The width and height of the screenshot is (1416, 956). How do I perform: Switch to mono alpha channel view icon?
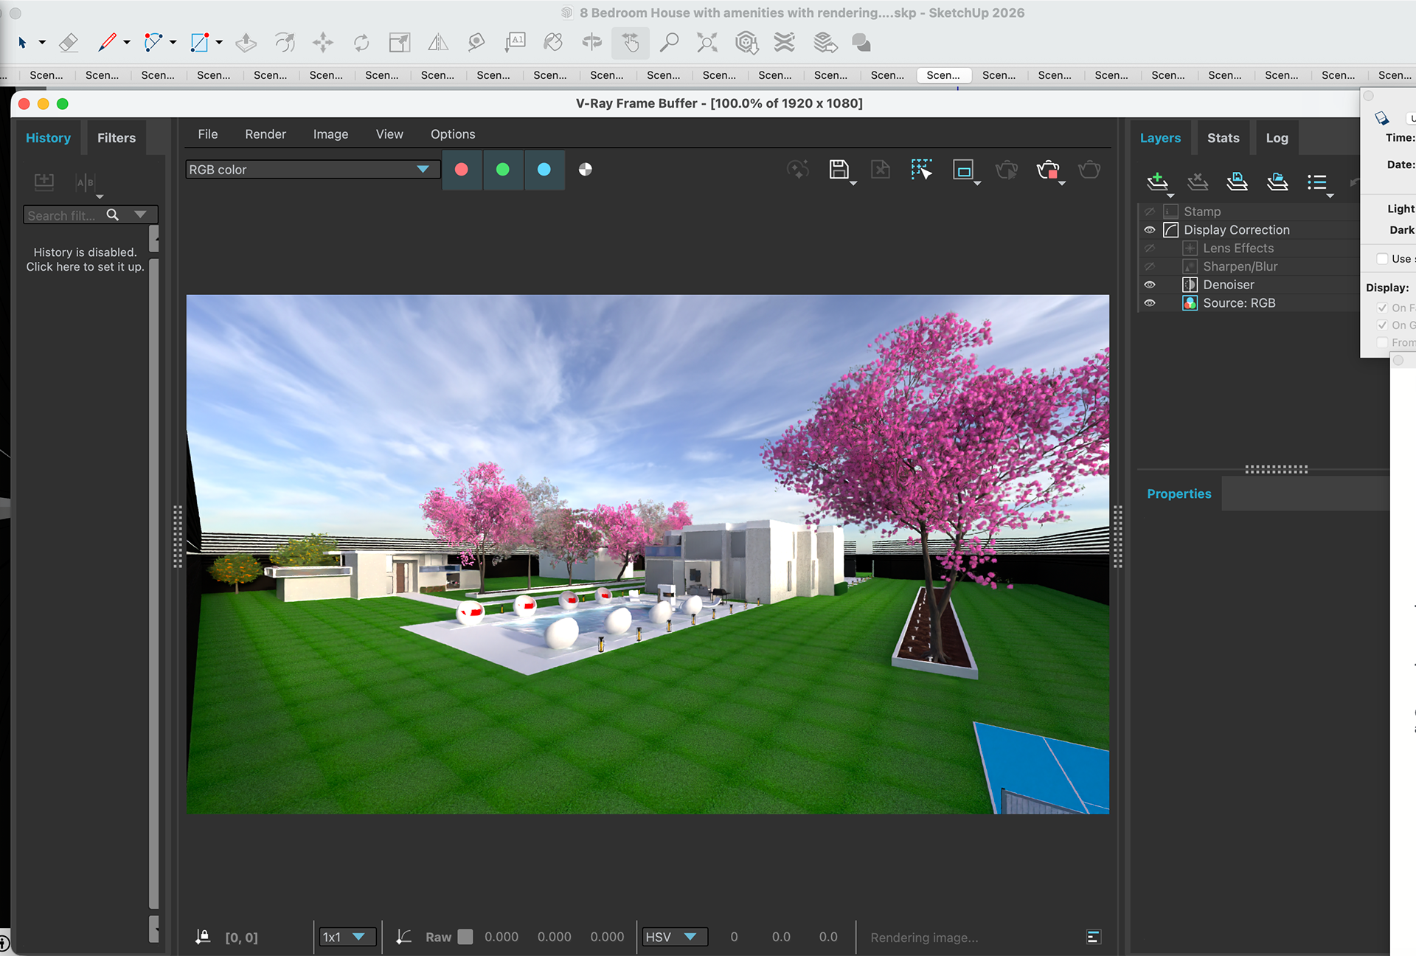pyautogui.click(x=585, y=170)
